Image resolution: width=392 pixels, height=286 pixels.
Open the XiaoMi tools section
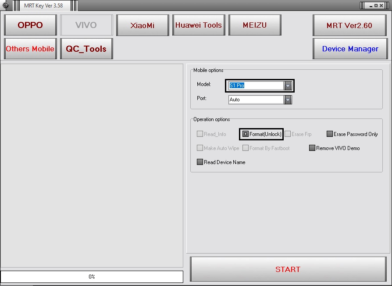pos(143,25)
